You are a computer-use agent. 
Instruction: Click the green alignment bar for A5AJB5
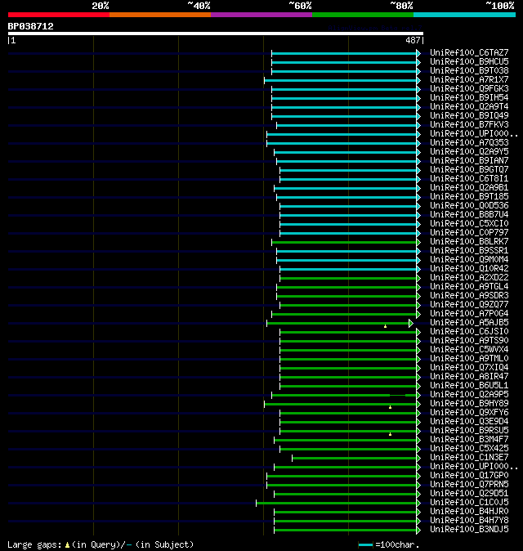[340, 323]
